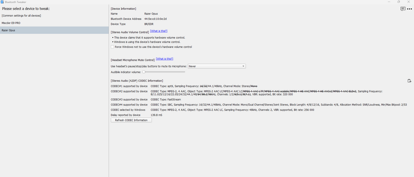The height and width of the screenshot is (177, 414).
Task: Click the CODEC Type: FastStream text
Action: [166, 100]
